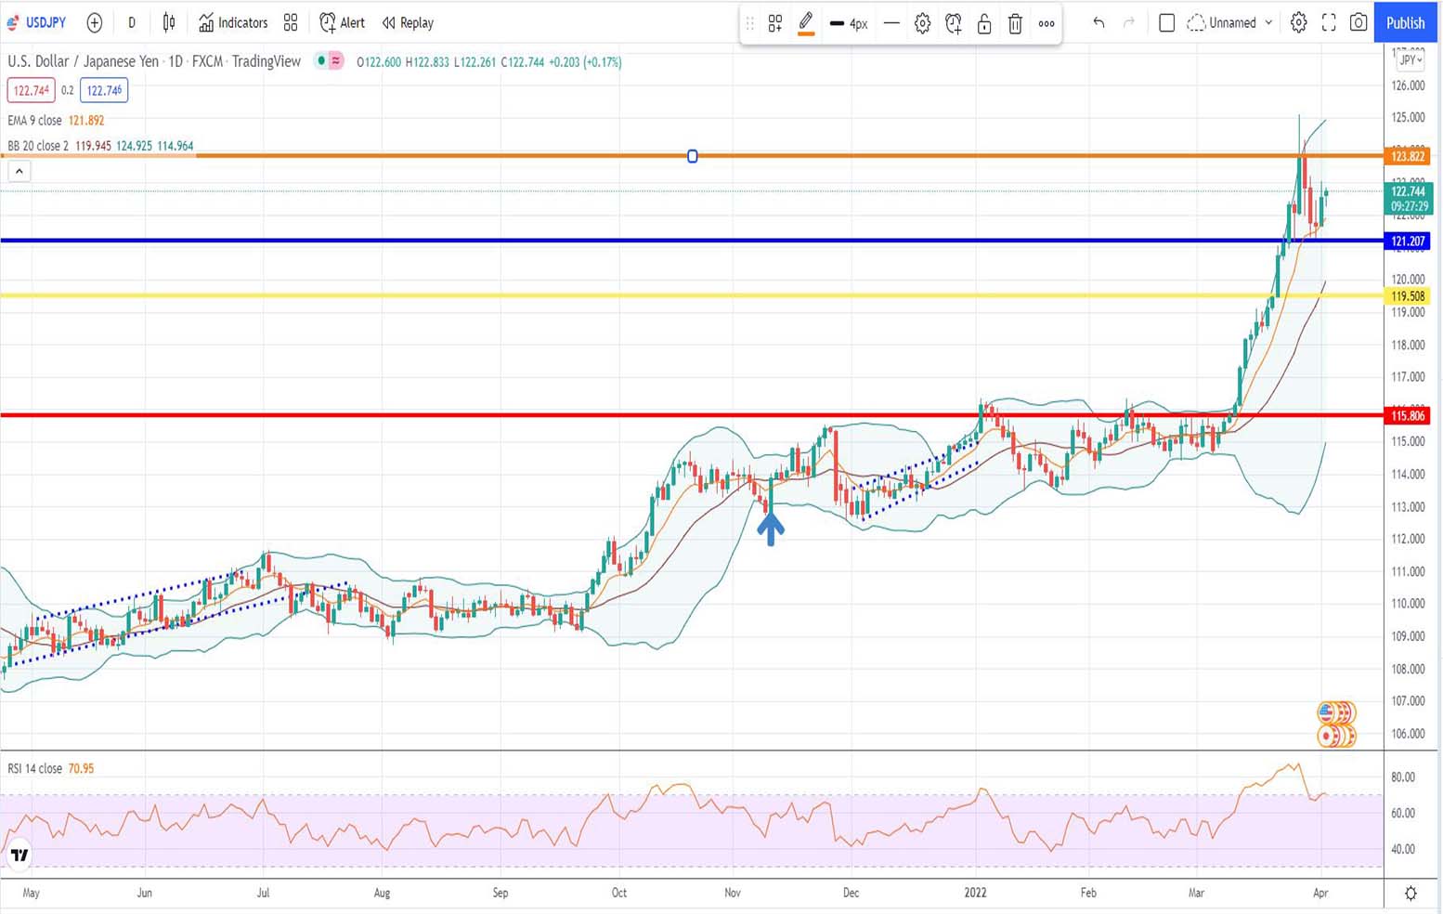
Task: Open drawing settings gear in floating toolbar
Action: pos(922,24)
